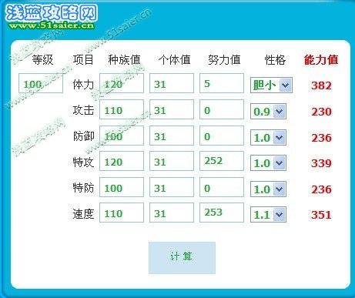Click the 速度 ability value 351
355x298 pixels.
tap(321, 215)
